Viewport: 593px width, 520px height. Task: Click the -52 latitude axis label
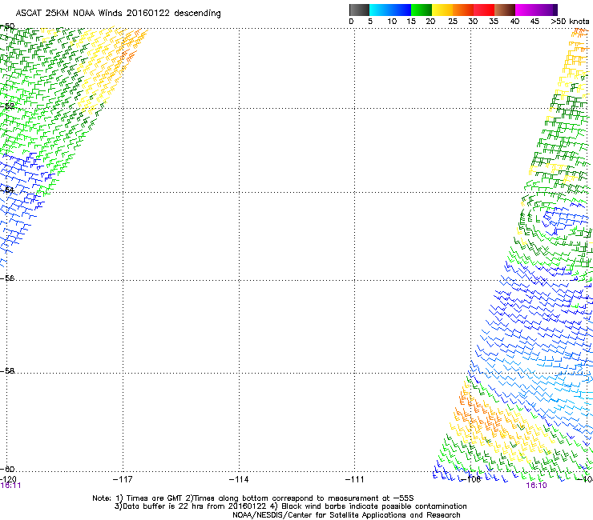(7, 106)
